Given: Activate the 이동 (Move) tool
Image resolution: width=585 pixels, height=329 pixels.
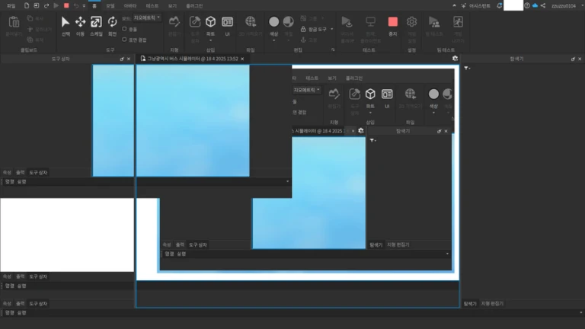Looking at the screenshot, I should [80, 22].
